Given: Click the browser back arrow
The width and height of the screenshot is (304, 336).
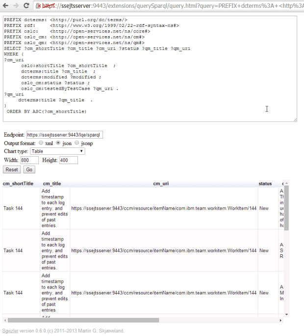Looking at the screenshot, I should click(x=4, y=5).
